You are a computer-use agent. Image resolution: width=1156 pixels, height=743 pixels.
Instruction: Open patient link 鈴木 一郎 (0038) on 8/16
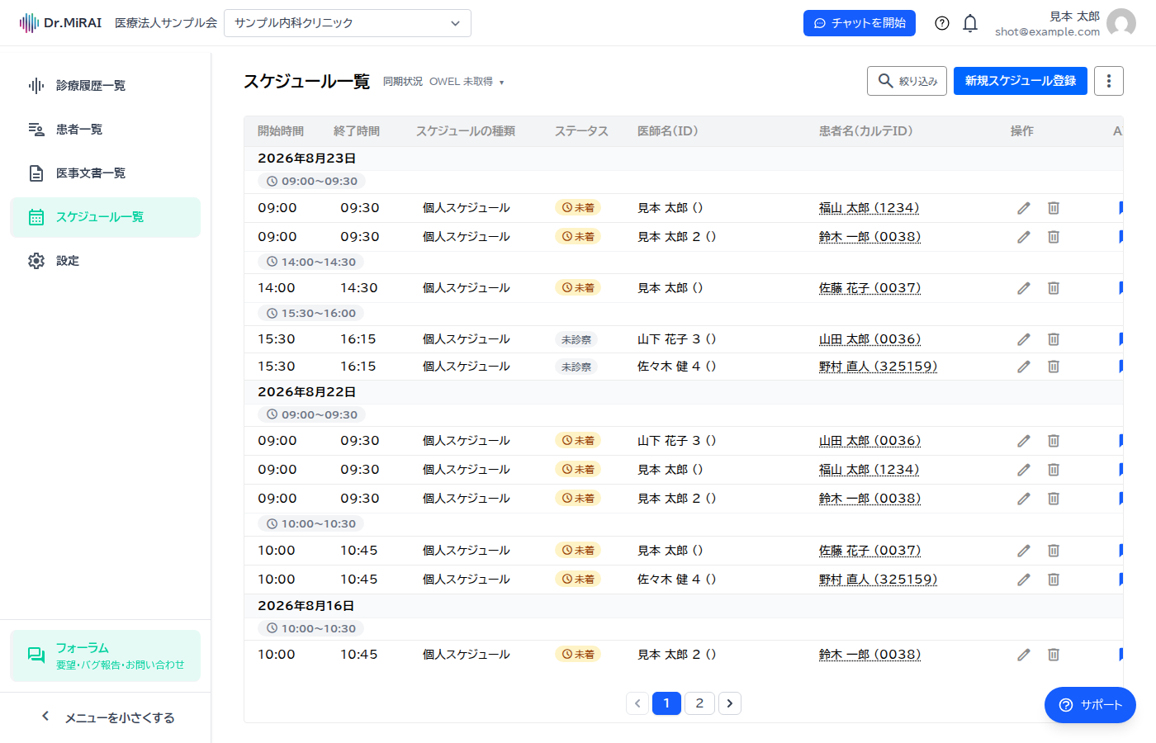(x=869, y=655)
